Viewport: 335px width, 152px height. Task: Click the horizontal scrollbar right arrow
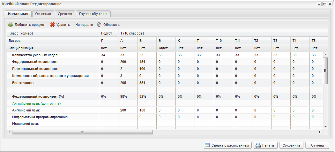(x=320, y=132)
